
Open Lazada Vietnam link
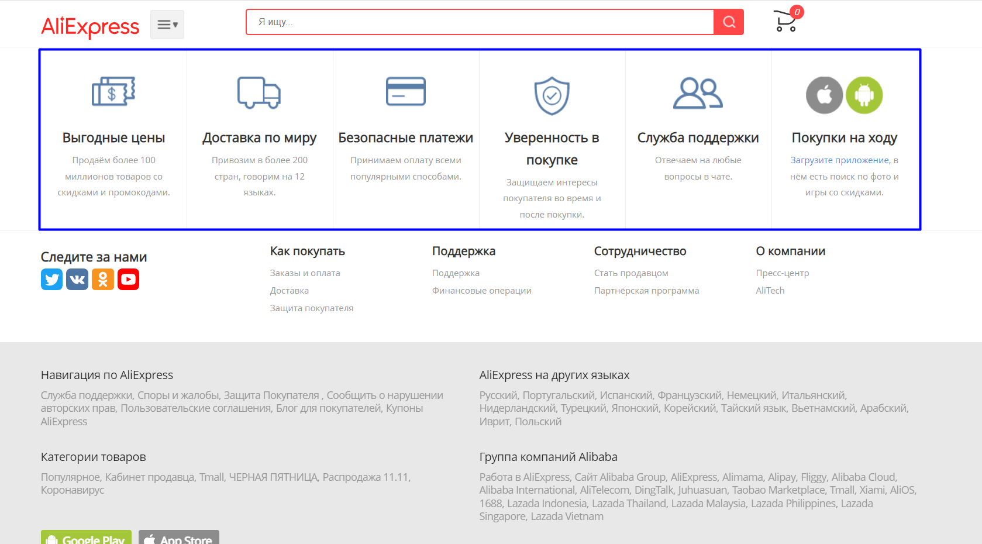point(567,517)
